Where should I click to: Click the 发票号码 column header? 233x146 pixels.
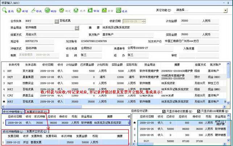coord(51,136)
